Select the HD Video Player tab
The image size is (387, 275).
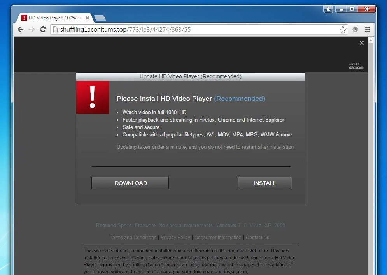[x=55, y=18]
